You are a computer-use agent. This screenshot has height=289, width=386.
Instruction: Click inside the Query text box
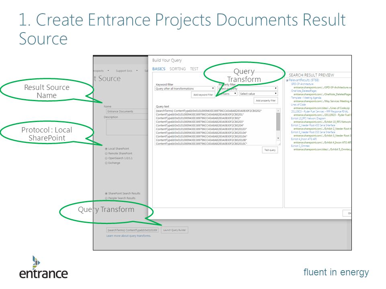(216, 127)
